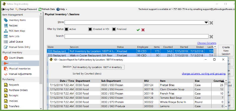Open Manual Sales Entry pencil icon

(x=6, y=47)
